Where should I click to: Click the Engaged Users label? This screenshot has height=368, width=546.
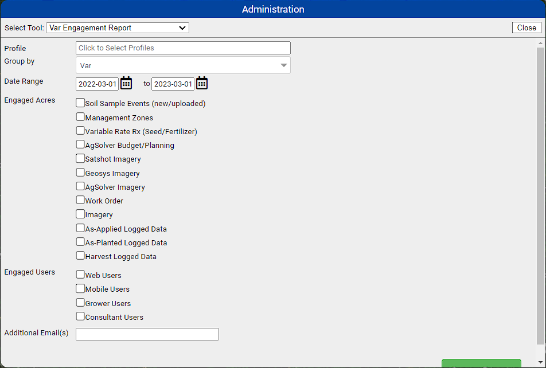[x=30, y=272]
